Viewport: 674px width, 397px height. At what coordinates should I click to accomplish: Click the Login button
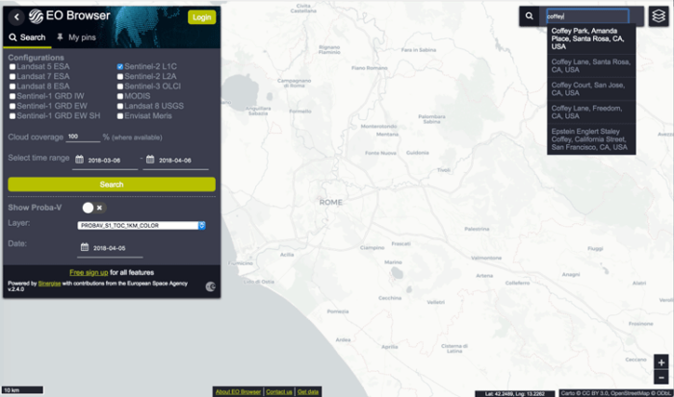coord(201,17)
